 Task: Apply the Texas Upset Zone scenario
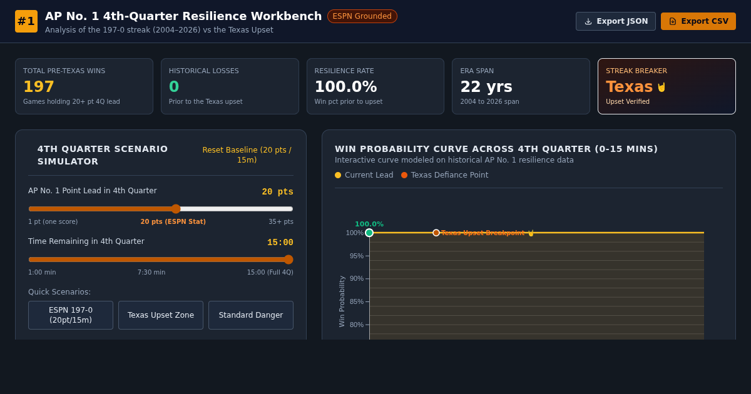[x=161, y=315]
